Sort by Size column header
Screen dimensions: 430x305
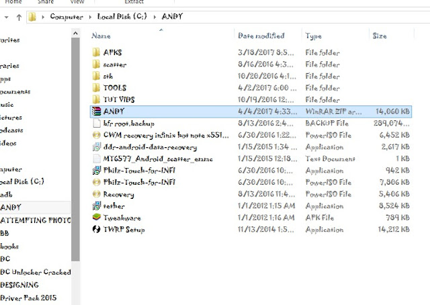(x=380, y=36)
